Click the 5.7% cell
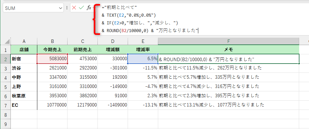 (143, 77)
